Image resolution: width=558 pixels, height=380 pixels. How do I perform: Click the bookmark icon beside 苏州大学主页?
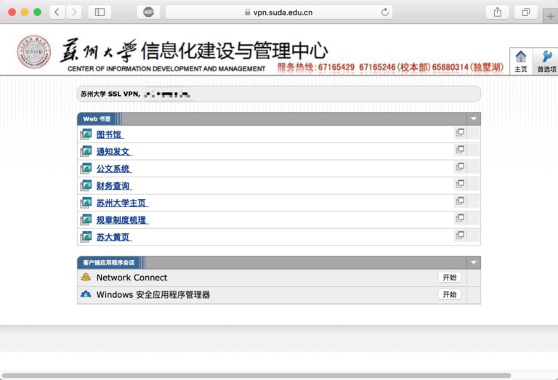point(86,203)
